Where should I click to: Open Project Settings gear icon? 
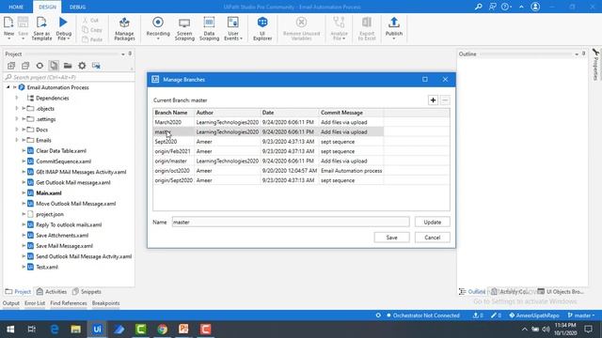(x=82, y=66)
